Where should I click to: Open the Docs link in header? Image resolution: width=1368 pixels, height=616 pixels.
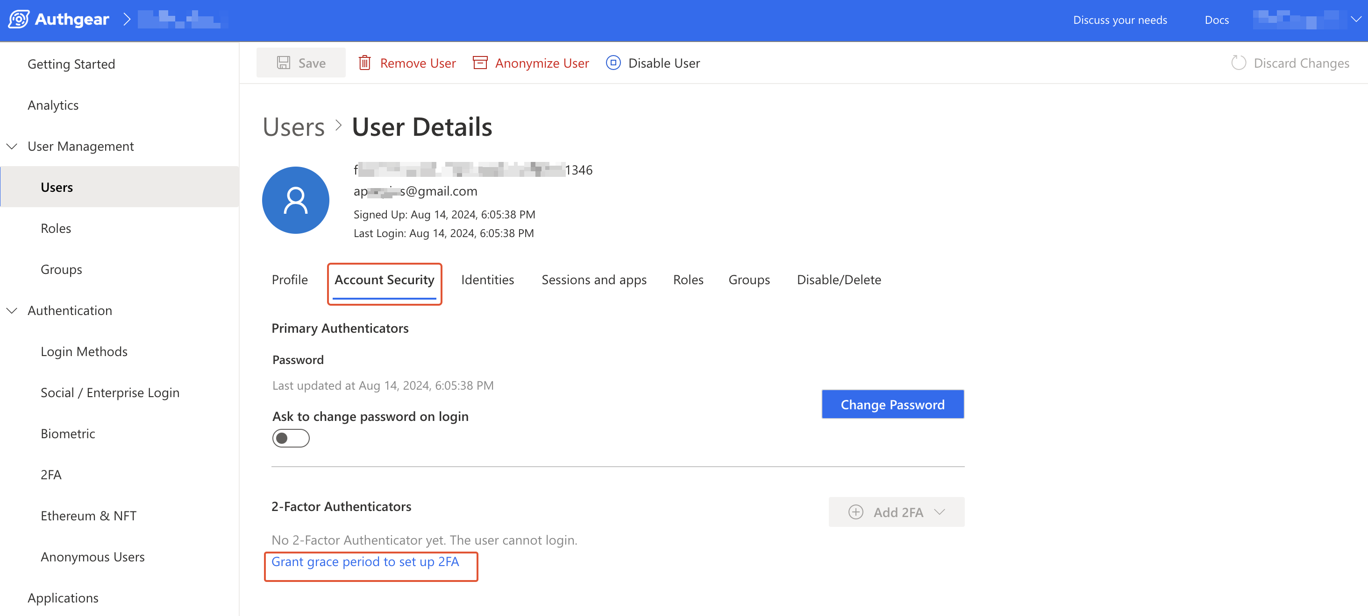[x=1216, y=20]
